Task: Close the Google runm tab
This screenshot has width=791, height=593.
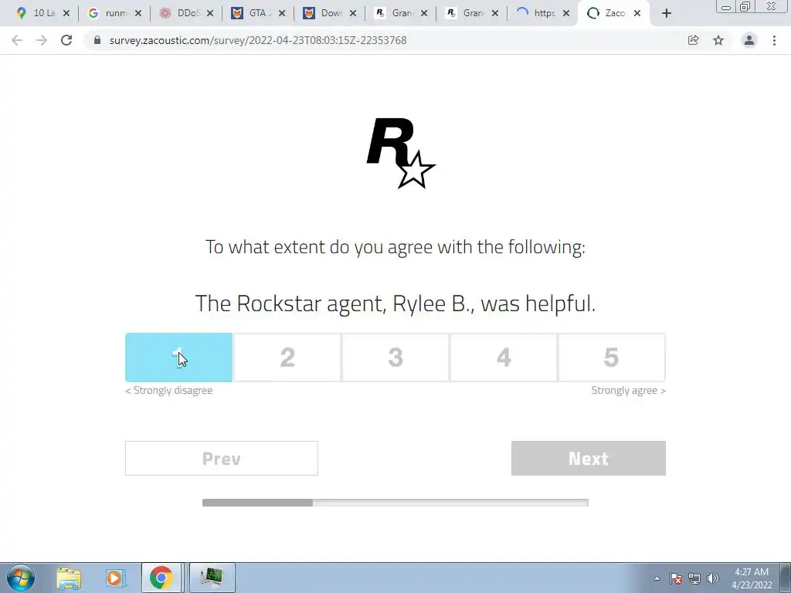Action: (x=138, y=14)
